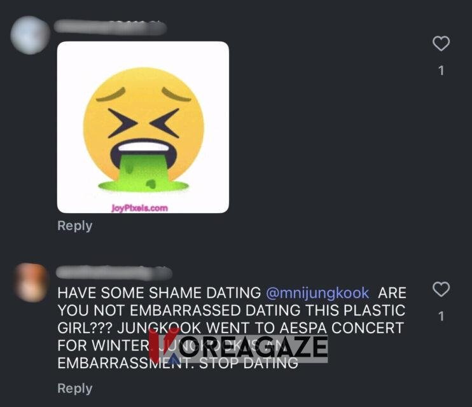Viewport: 472px width, 407px height.
Task: Click the JoyPixels.com watermark text
Action: coord(139,208)
